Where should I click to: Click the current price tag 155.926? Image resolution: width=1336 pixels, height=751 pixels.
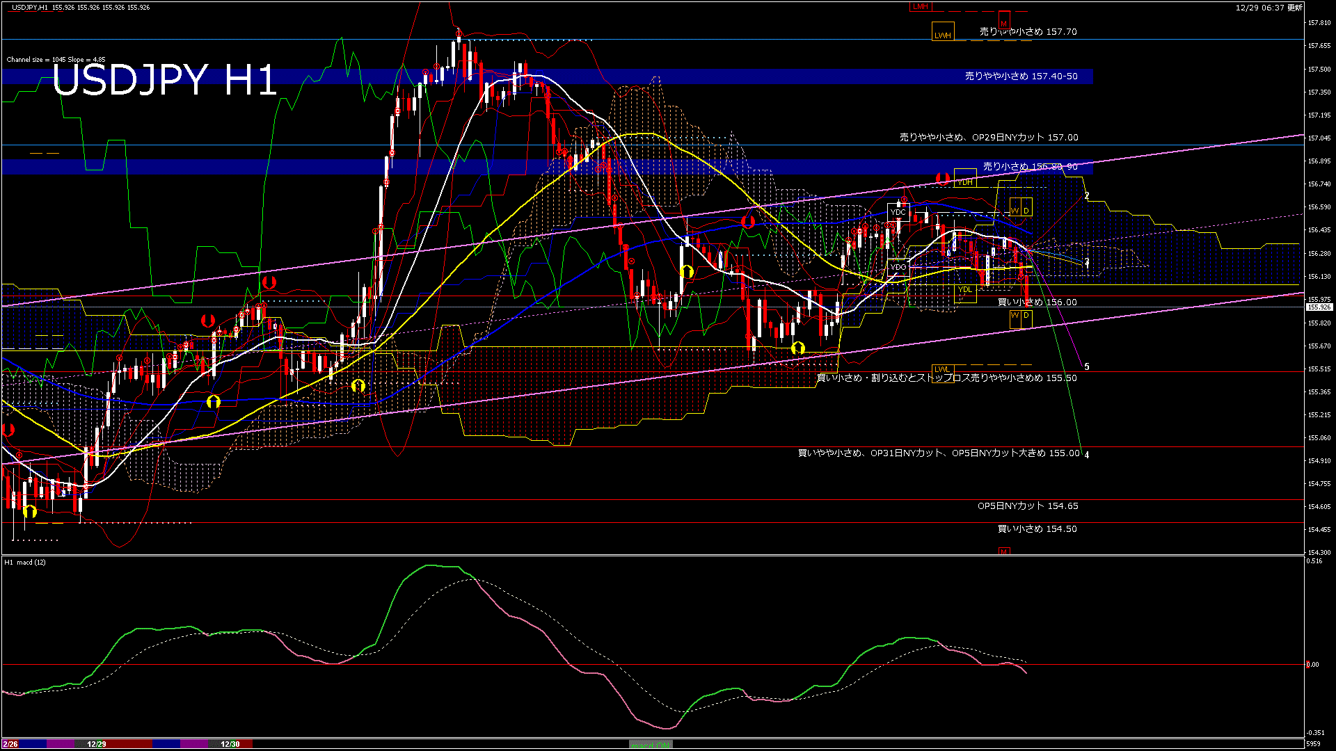(x=1319, y=307)
